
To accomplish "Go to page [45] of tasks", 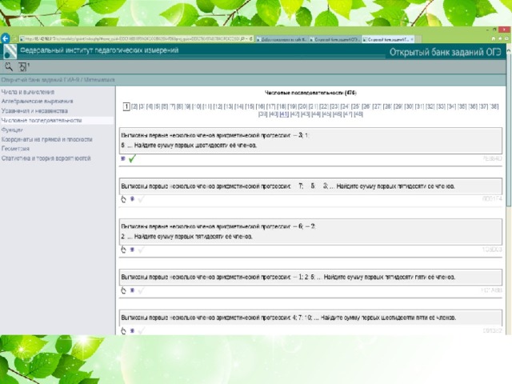I will click(326, 114).
